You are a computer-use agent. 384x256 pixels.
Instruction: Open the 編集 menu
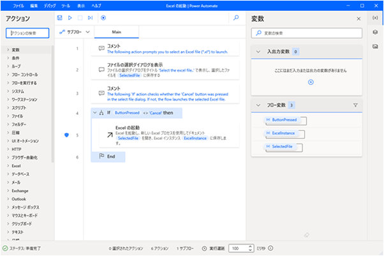34,6
